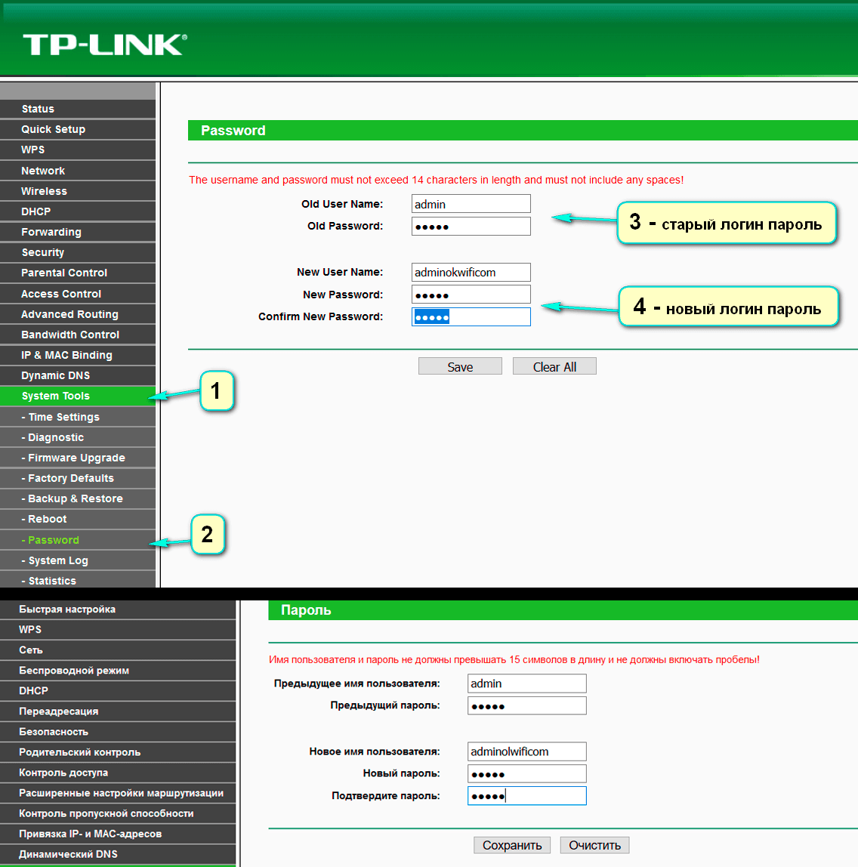Image resolution: width=858 pixels, height=867 pixels.
Task: Click the New User Name input field
Action: click(471, 273)
